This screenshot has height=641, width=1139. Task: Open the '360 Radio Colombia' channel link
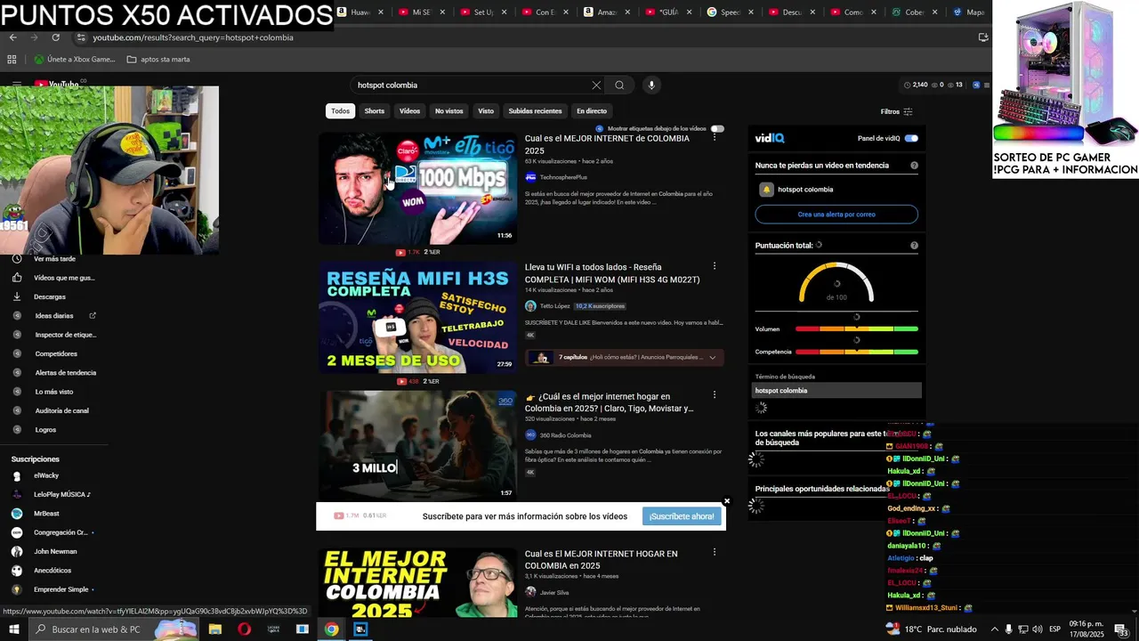pyautogui.click(x=565, y=435)
